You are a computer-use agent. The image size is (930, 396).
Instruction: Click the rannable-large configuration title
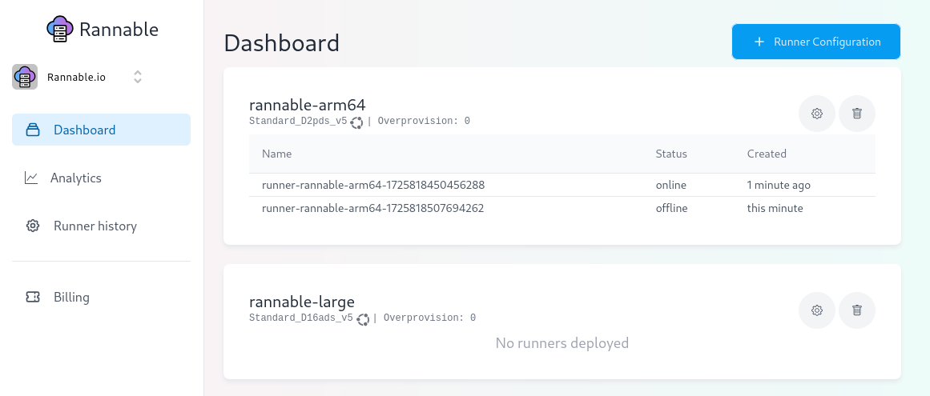(x=302, y=302)
